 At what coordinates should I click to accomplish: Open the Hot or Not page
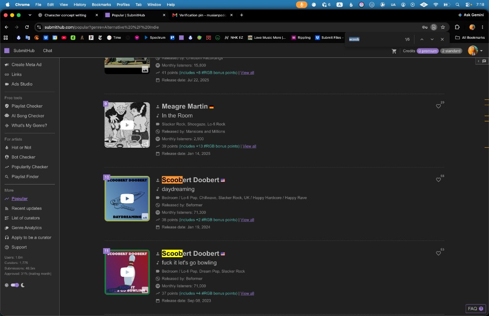(21, 147)
